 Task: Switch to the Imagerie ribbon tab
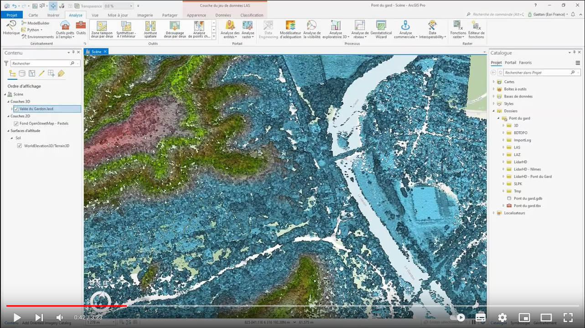tap(145, 15)
